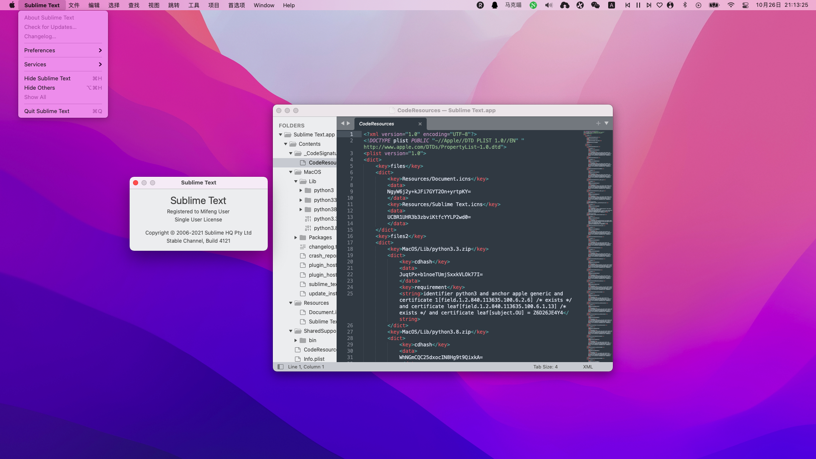Close the CodeResources tab
This screenshot has height=459, width=816.
click(420, 124)
